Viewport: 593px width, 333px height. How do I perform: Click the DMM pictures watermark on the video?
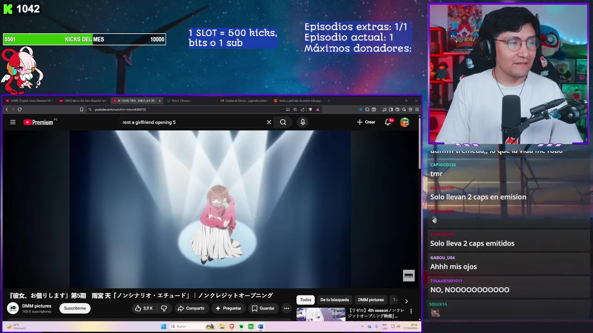coord(409,275)
